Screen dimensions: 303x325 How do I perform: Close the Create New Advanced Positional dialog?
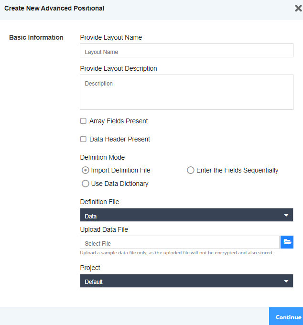tap(298, 8)
